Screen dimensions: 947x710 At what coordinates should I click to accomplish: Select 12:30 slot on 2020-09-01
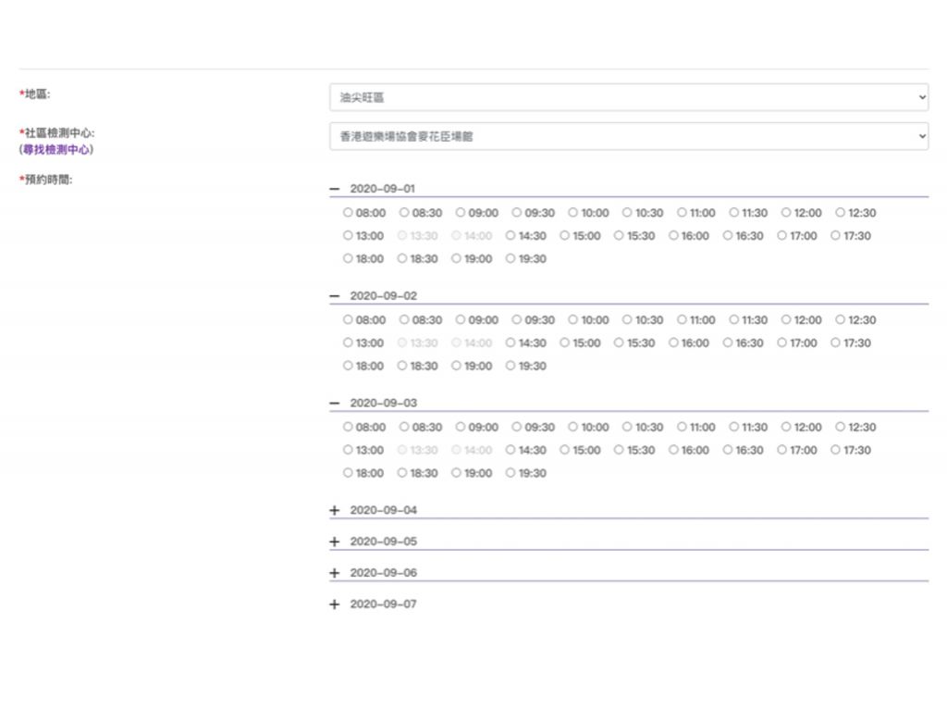842,213
